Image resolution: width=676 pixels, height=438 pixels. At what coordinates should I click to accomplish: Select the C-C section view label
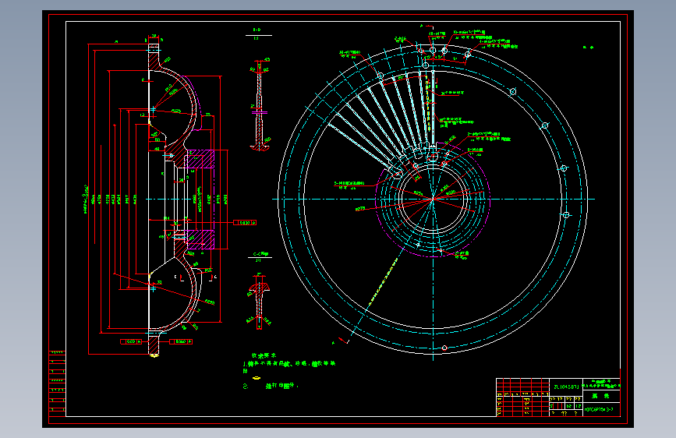click(260, 254)
